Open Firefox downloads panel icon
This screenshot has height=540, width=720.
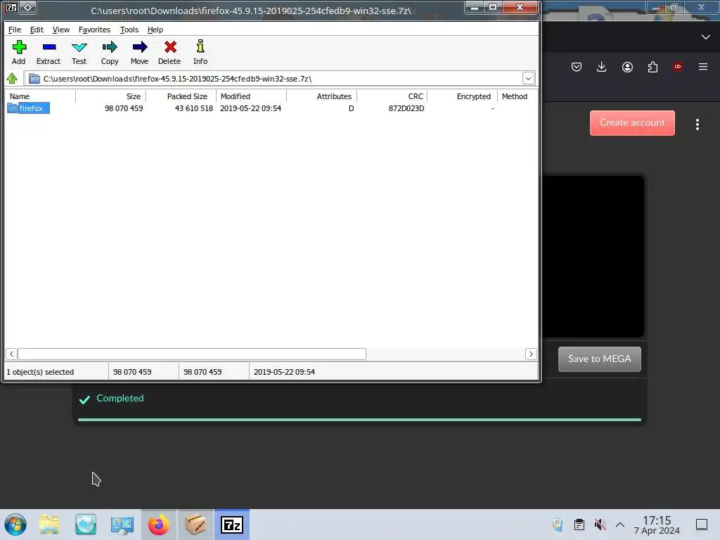[x=602, y=67]
